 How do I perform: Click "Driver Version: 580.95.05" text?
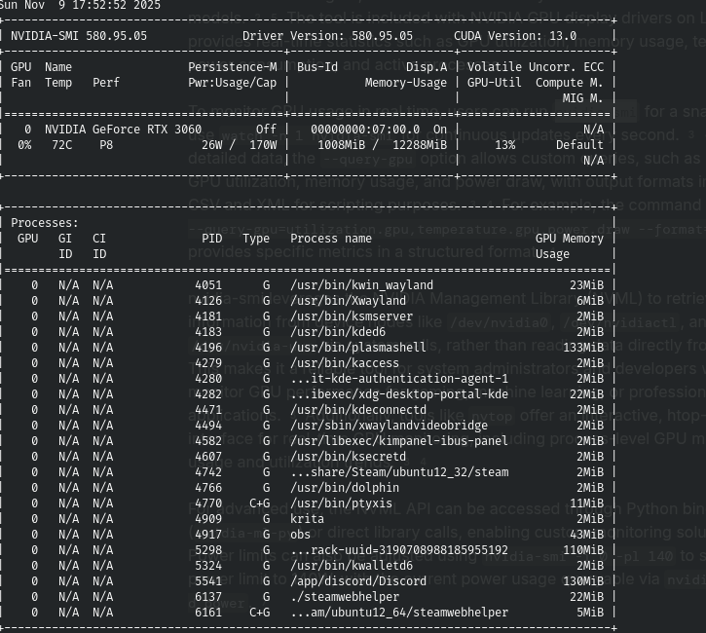point(327,36)
